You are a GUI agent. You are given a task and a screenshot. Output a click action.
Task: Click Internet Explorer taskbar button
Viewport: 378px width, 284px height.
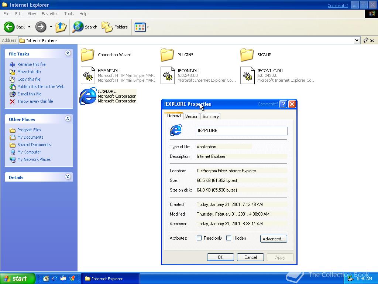110,279
